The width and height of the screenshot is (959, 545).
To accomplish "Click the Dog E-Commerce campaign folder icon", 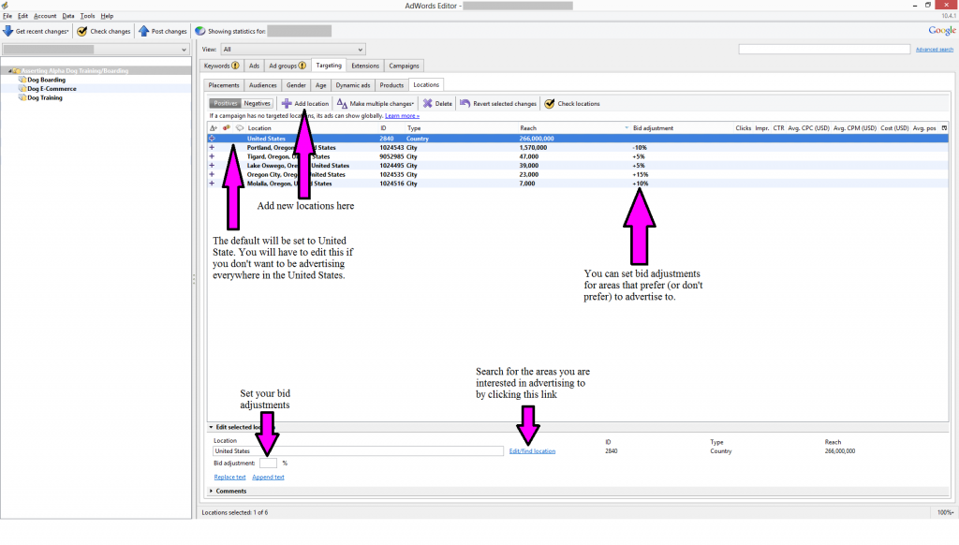I will [x=22, y=89].
